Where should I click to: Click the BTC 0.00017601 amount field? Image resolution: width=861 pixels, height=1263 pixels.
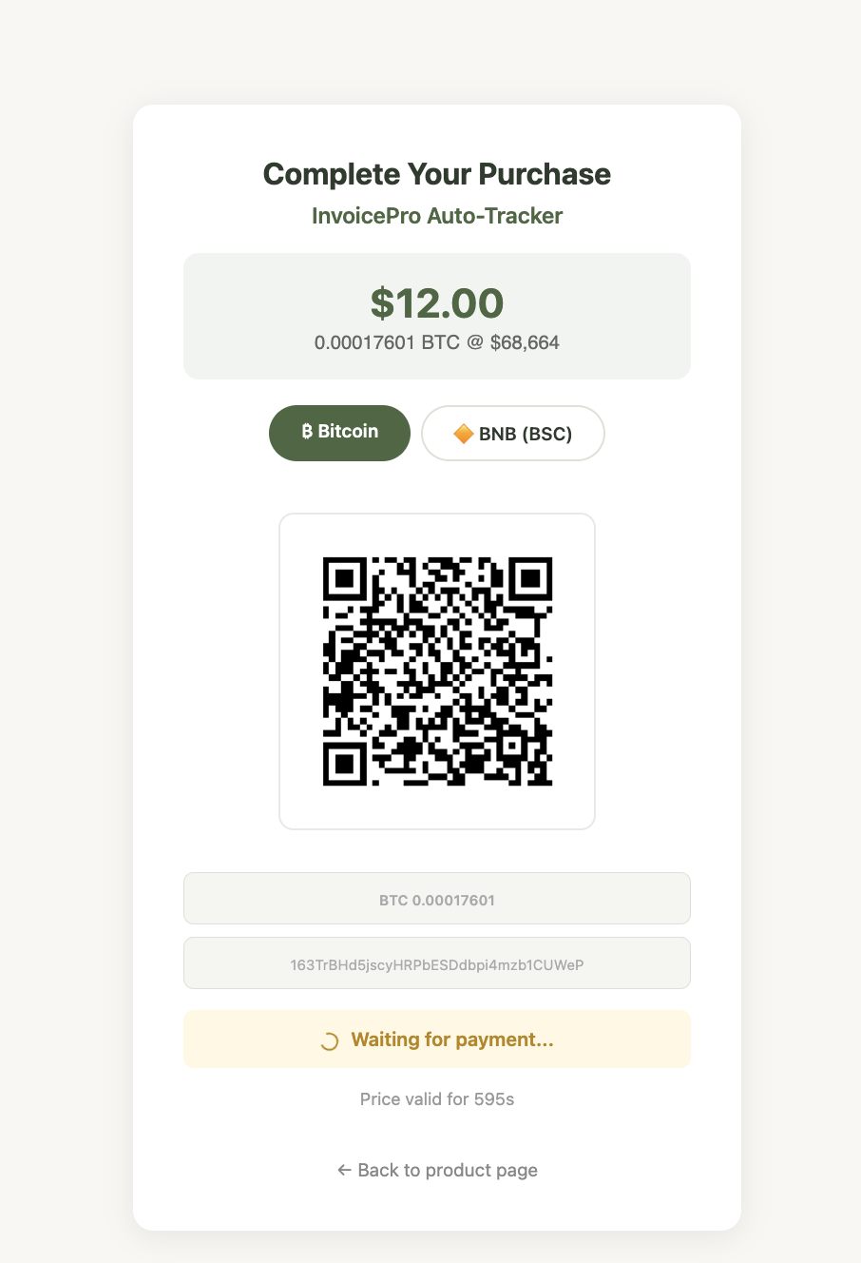[x=437, y=899]
